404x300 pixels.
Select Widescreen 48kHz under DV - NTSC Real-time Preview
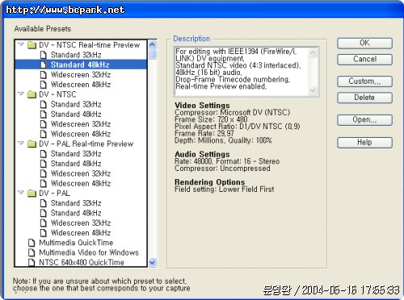pos(81,85)
